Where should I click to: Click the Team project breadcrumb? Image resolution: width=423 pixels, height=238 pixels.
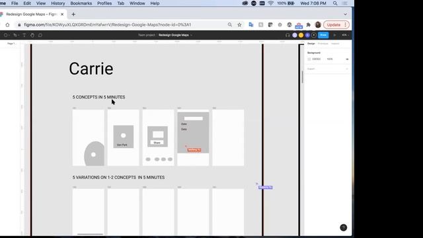147,35
